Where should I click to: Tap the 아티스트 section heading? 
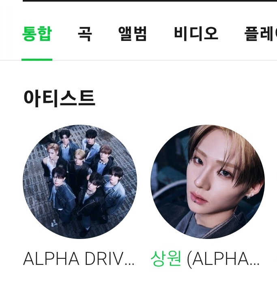(59, 98)
